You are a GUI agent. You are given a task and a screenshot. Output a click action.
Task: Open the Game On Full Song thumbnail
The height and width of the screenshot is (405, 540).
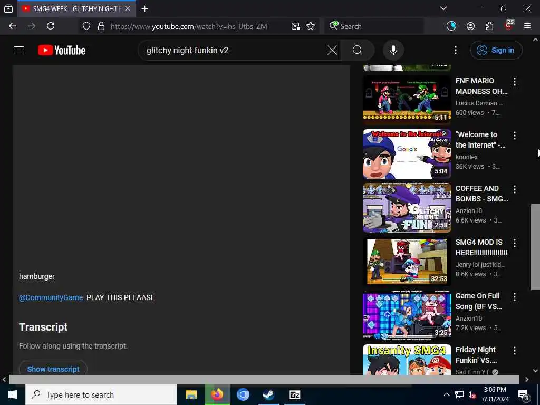(407, 315)
